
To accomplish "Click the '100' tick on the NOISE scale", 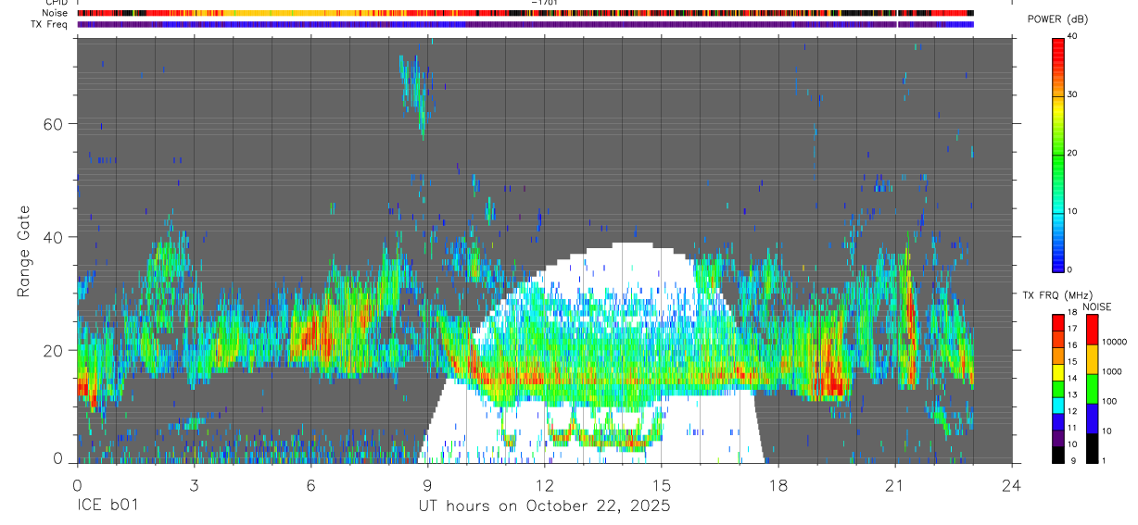I will [x=1110, y=402].
